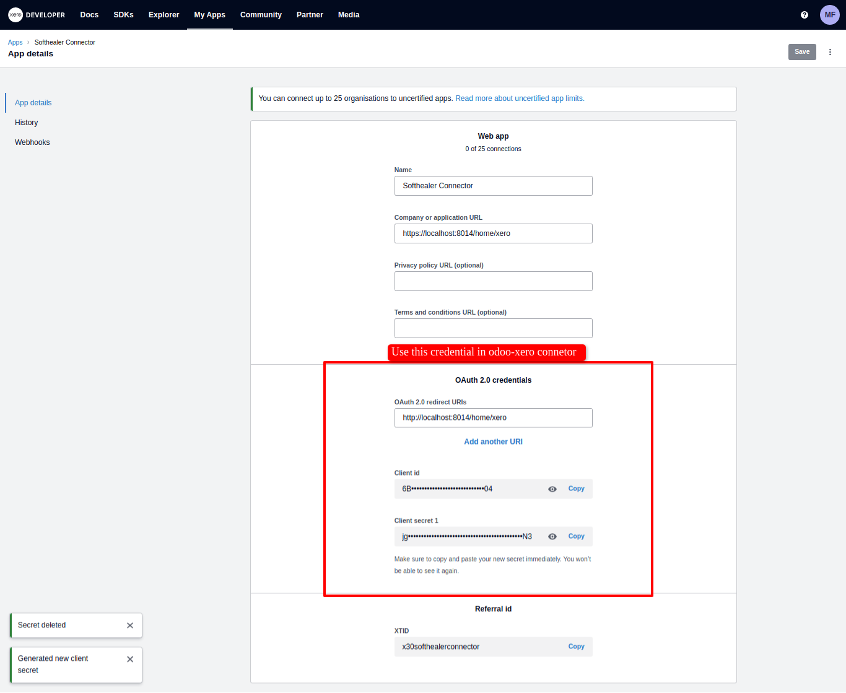Open the help question mark icon
This screenshot has height=693, width=846.
[x=805, y=15]
